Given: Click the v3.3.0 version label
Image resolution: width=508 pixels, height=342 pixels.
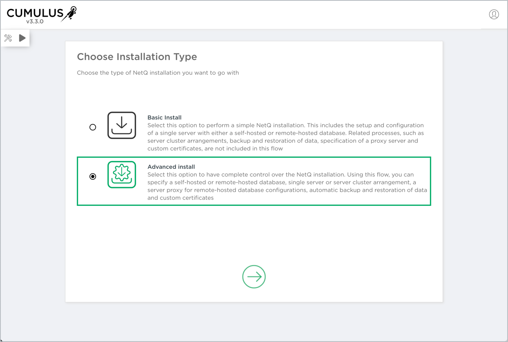Looking at the screenshot, I should click(35, 22).
